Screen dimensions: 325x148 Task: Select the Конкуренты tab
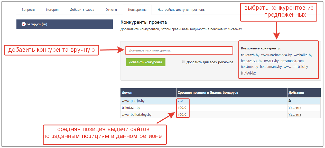(137, 10)
